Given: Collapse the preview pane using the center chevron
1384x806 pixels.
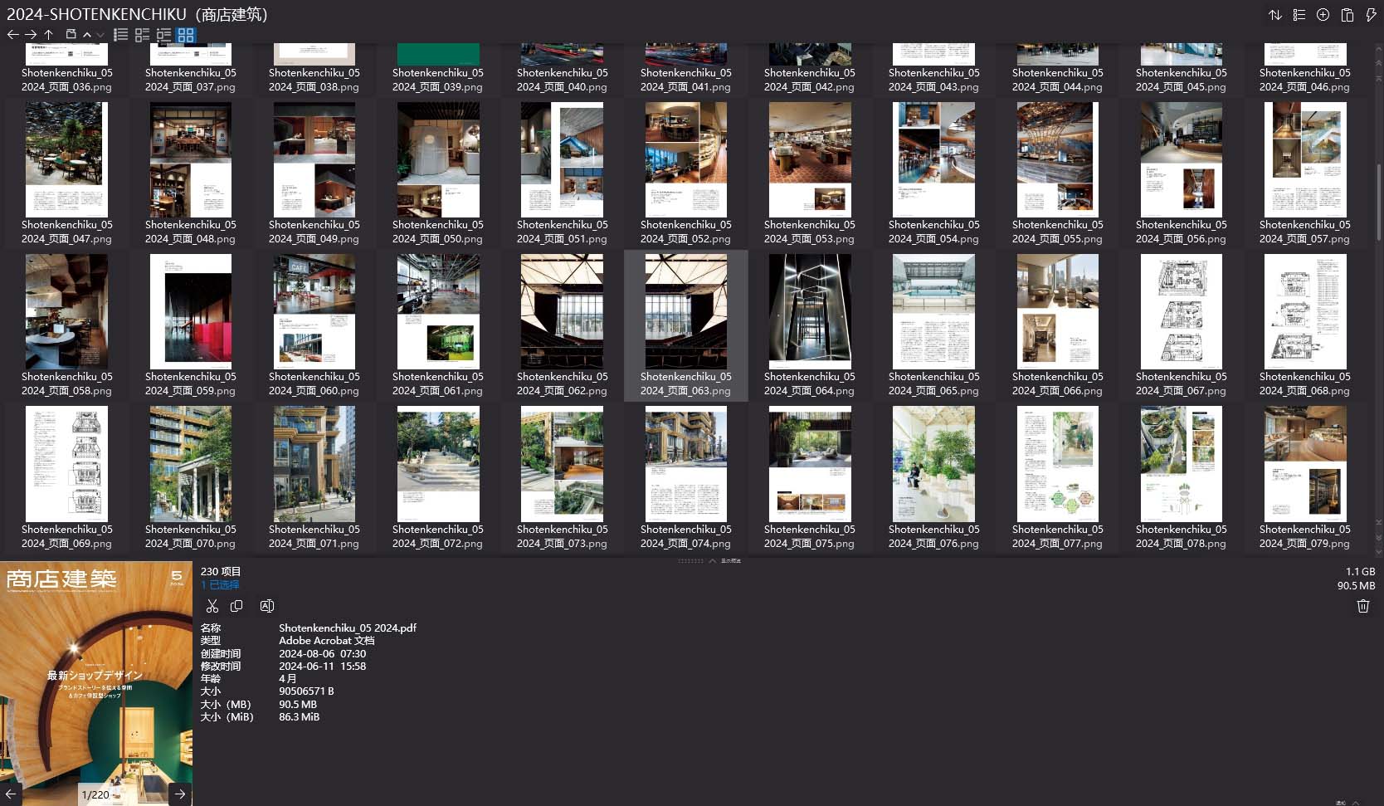Looking at the screenshot, I should (x=712, y=561).
